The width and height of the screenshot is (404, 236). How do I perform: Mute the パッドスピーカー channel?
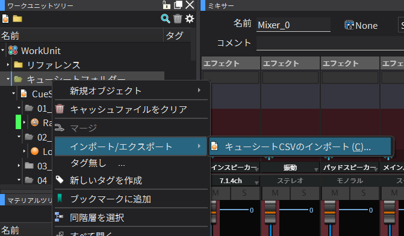pos(335,193)
